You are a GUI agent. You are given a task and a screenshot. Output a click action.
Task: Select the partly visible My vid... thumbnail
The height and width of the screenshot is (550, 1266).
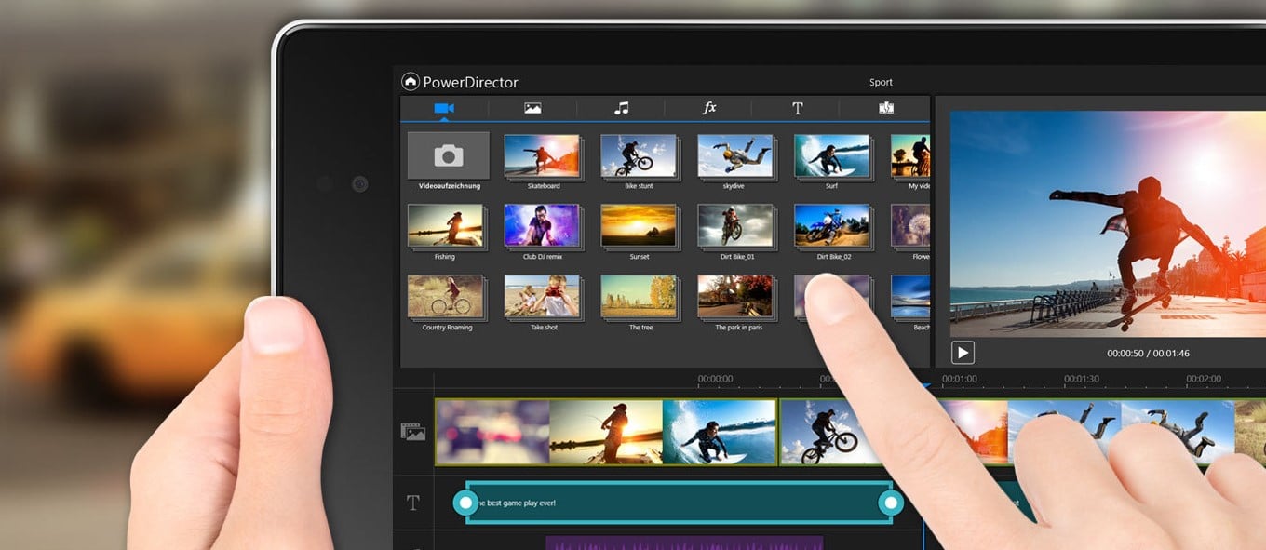(x=910, y=156)
